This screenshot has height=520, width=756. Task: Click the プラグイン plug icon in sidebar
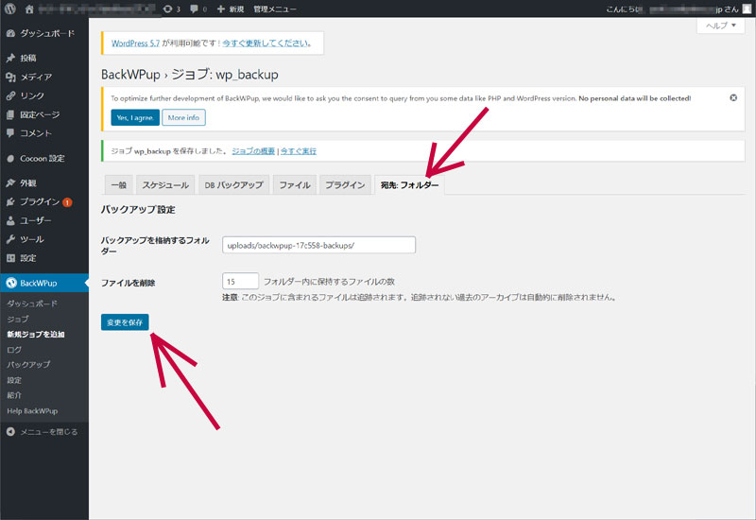pyautogui.click(x=10, y=201)
